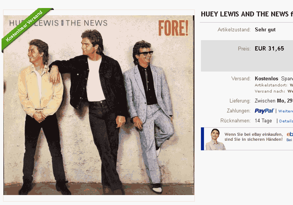293x205 pixels.
Task: Open the Weitere payment options link
Action: (x=285, y=111)
